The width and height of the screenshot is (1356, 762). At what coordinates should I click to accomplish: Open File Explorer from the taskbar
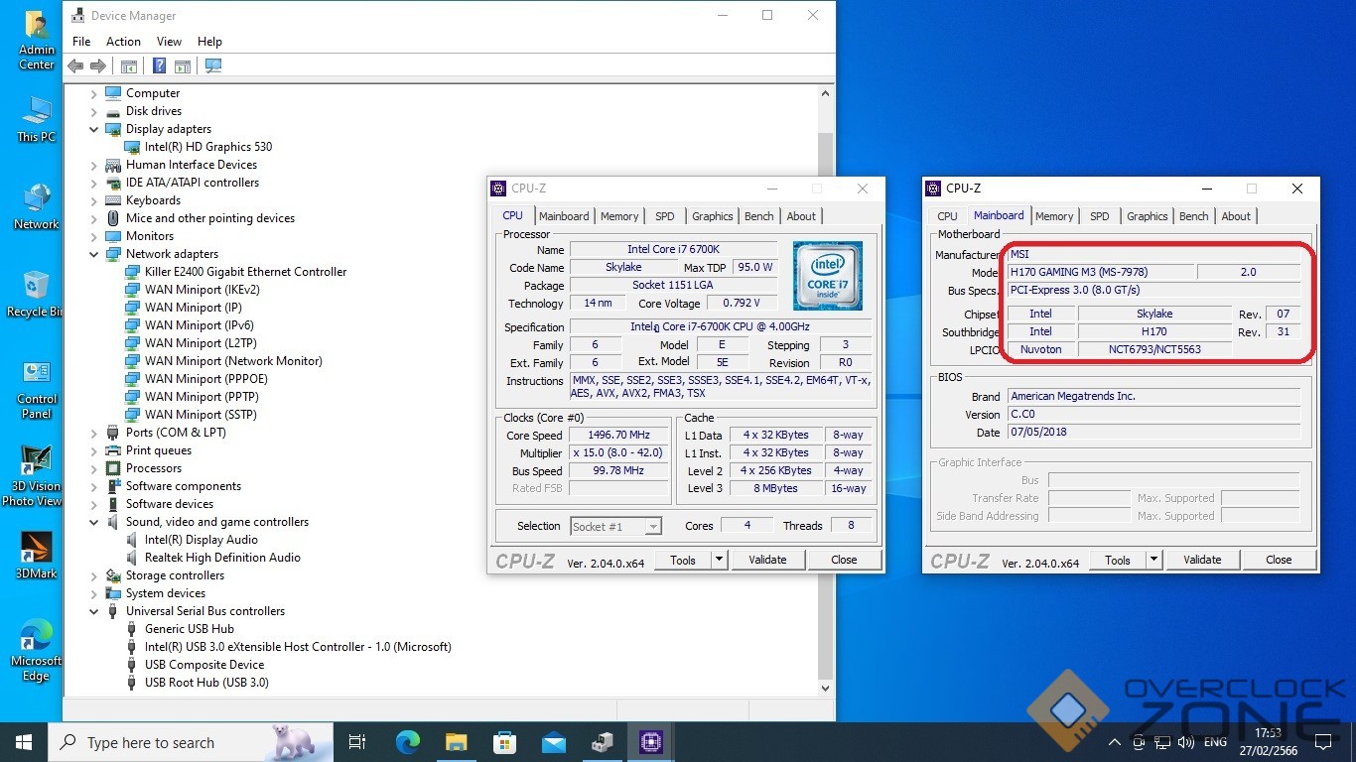click(x=456, y=742)
